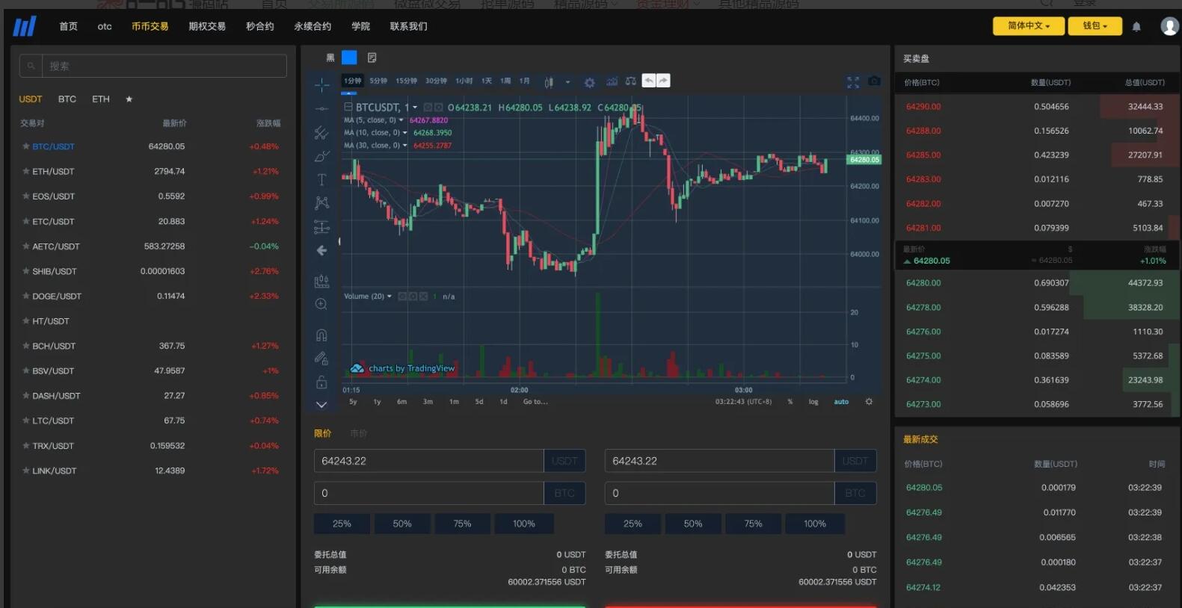Image resolution: width=1182 pixels, height=608 pixels.
Task: Toggle auto scale on the chart
Action: [841, 402]
